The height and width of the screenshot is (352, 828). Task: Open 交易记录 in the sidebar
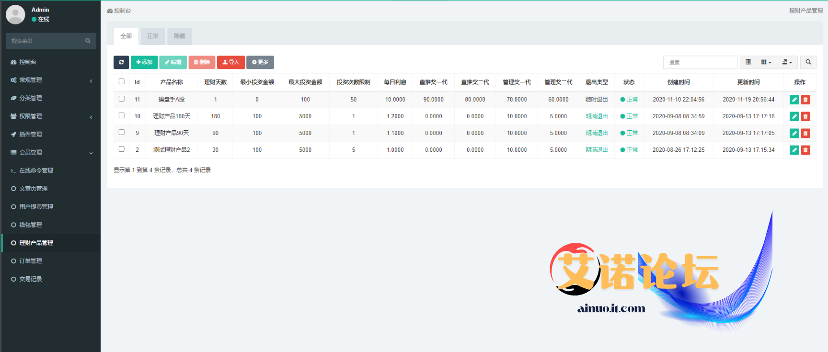[50, 279]
